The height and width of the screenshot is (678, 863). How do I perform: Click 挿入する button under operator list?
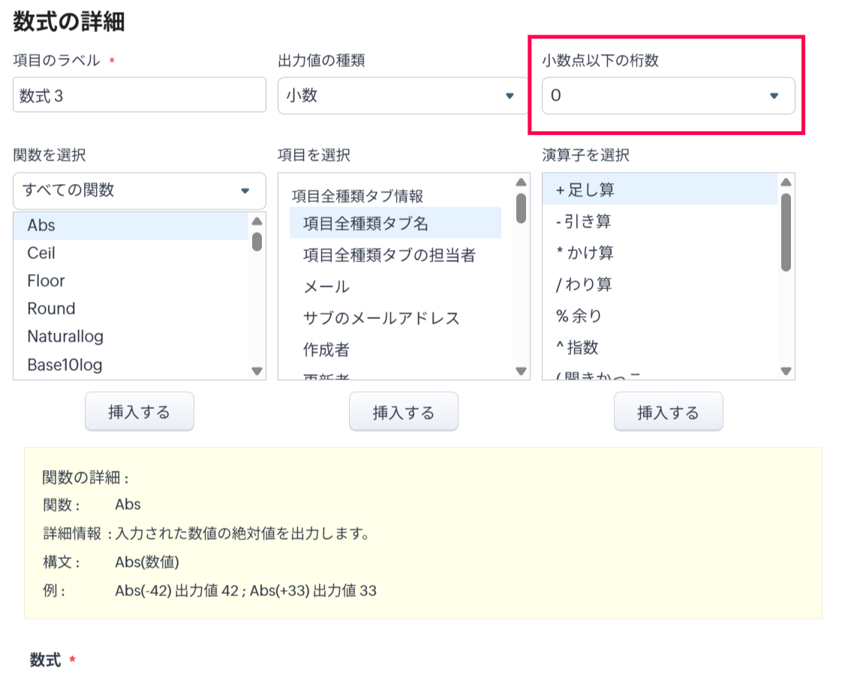[x=668, y=412]
